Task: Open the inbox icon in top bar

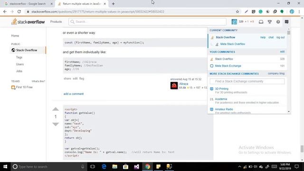Action: tap(261, 22)
